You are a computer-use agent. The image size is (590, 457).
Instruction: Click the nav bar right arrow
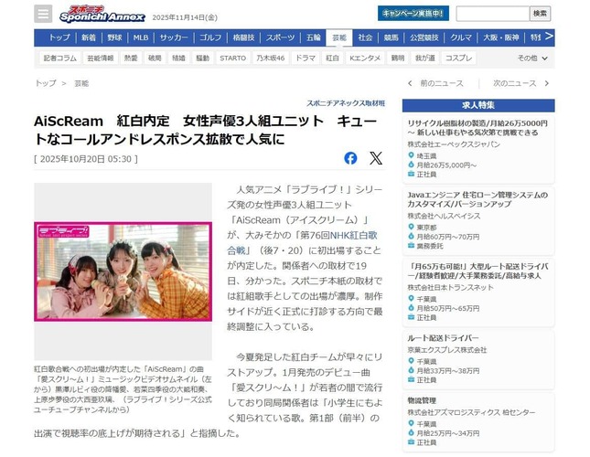click(549, 37)
